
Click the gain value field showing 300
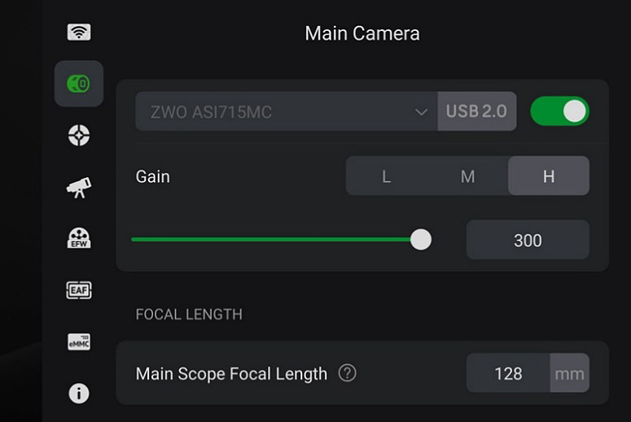[528, 240]
